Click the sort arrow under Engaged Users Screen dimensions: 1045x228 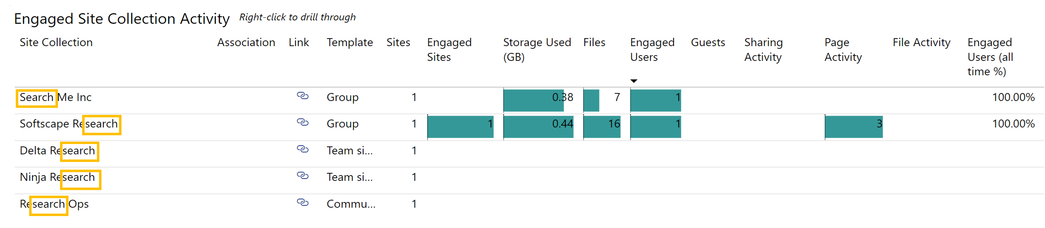click(634, 81)
